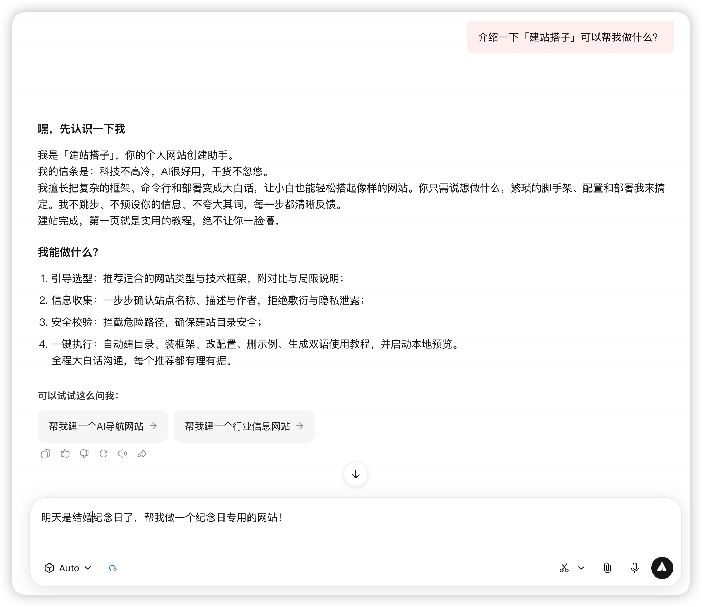Select suggestion 帮我建一个AI导航网站
Image resolution: width=702 pixels, height=607 pixels.
click(x=103, y=426)
